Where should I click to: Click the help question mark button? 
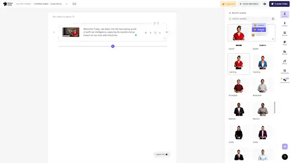tap(285, 157)
